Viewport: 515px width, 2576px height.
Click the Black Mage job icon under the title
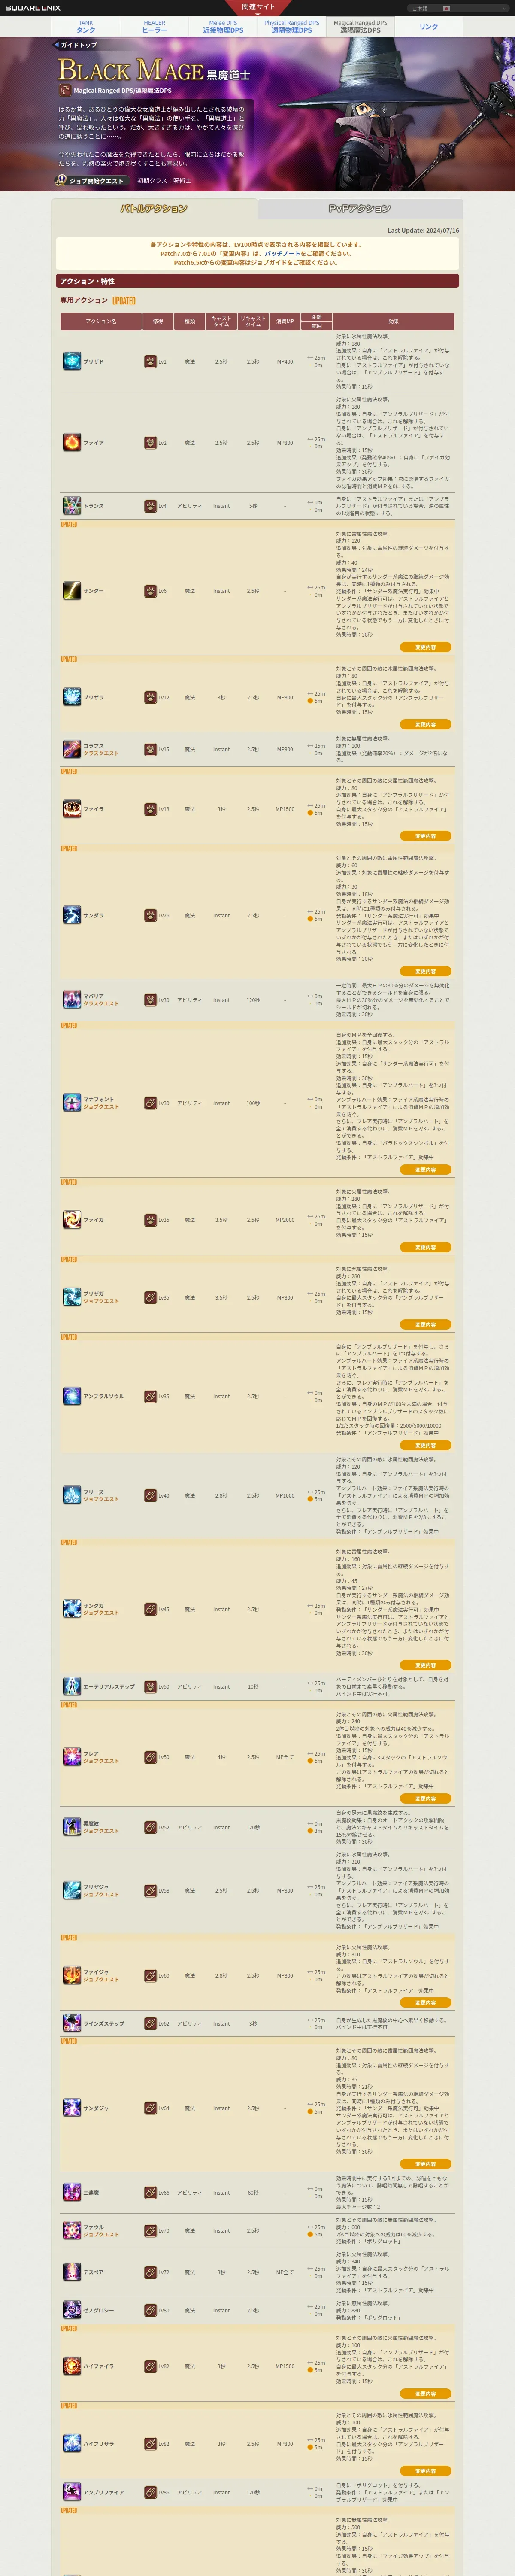coord(65,90)
